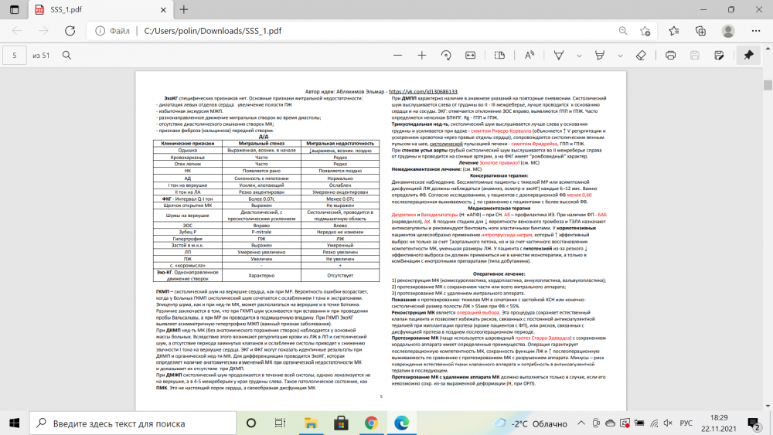Zoom out the PDF with minus button
Image resolution: width=773 pixels, height=435 pixels.
click(x=397, y=56)
